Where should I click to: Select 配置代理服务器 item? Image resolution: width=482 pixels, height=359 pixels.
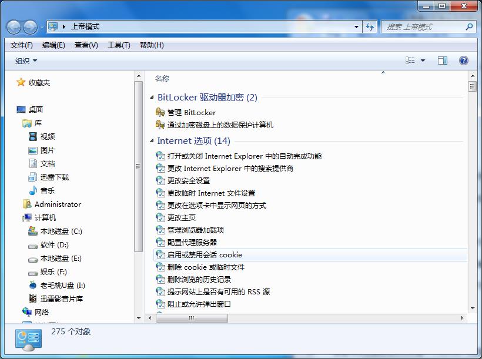192,242
